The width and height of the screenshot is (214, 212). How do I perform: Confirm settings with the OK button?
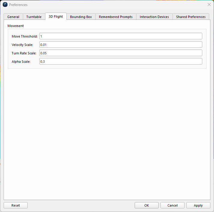point(147,205)
